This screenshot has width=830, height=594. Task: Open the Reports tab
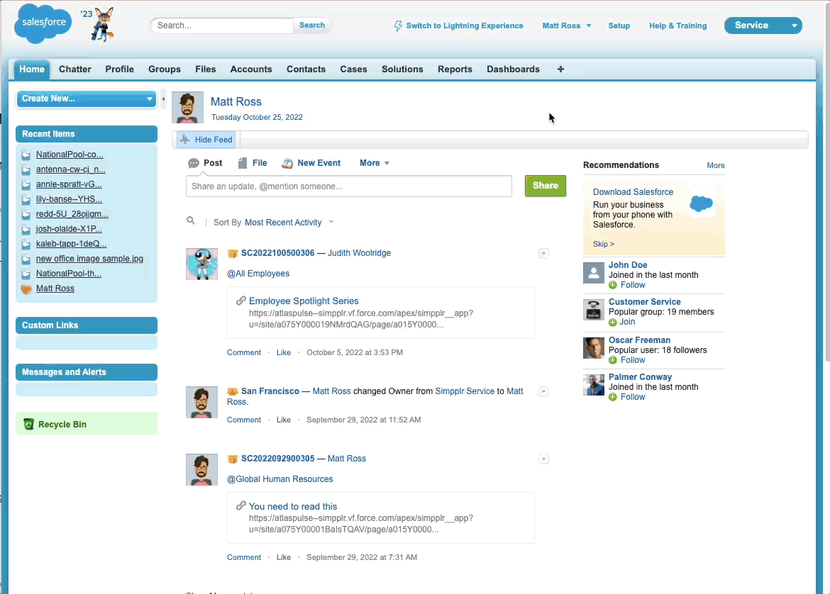coord(455,69)
